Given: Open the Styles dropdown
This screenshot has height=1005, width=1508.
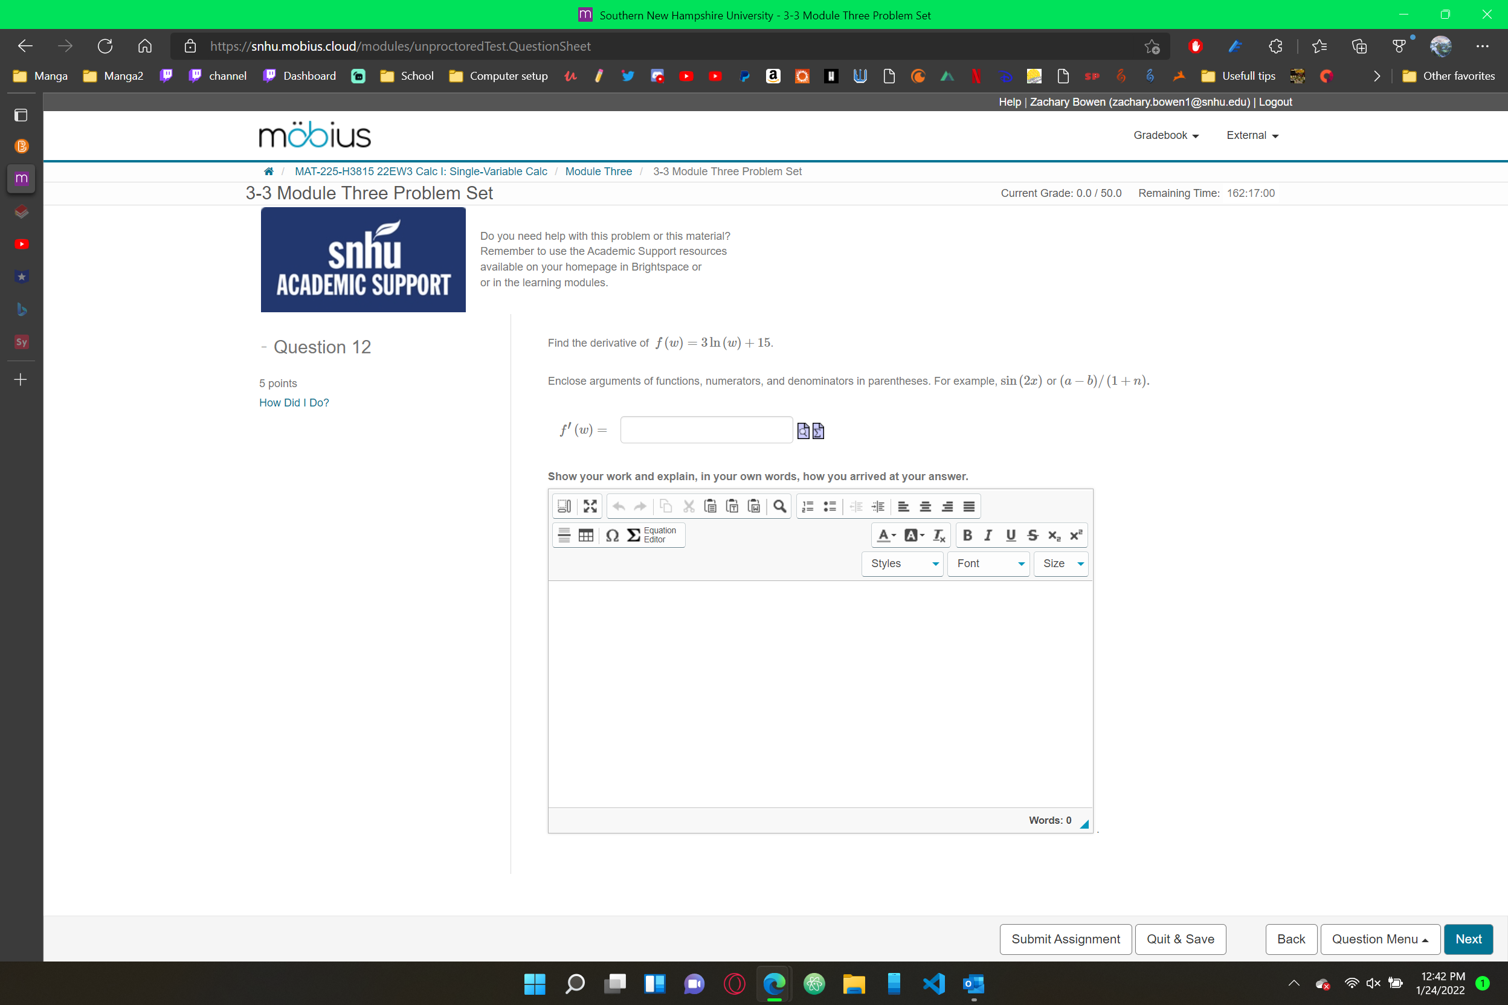Looking at the screenshot, I should point(901,564).
